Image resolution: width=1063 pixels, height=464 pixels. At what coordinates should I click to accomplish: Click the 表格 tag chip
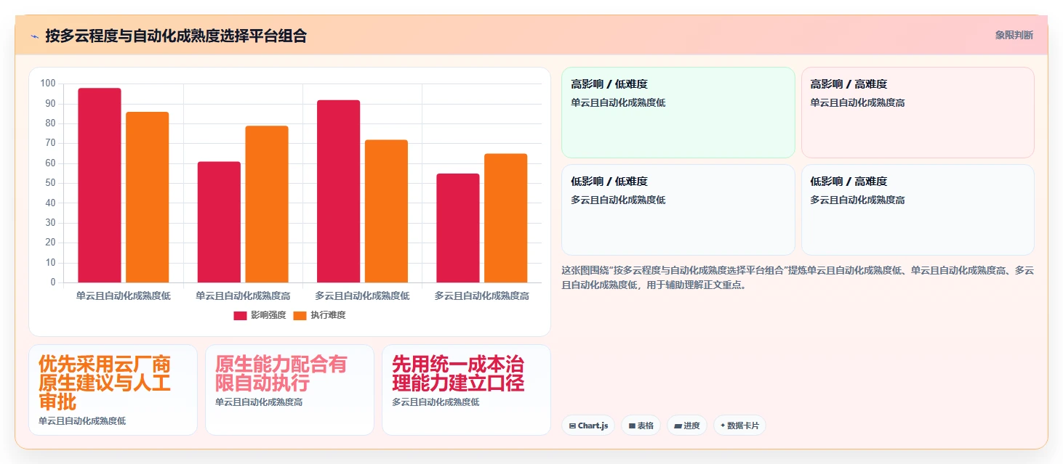tap(641, 426)
